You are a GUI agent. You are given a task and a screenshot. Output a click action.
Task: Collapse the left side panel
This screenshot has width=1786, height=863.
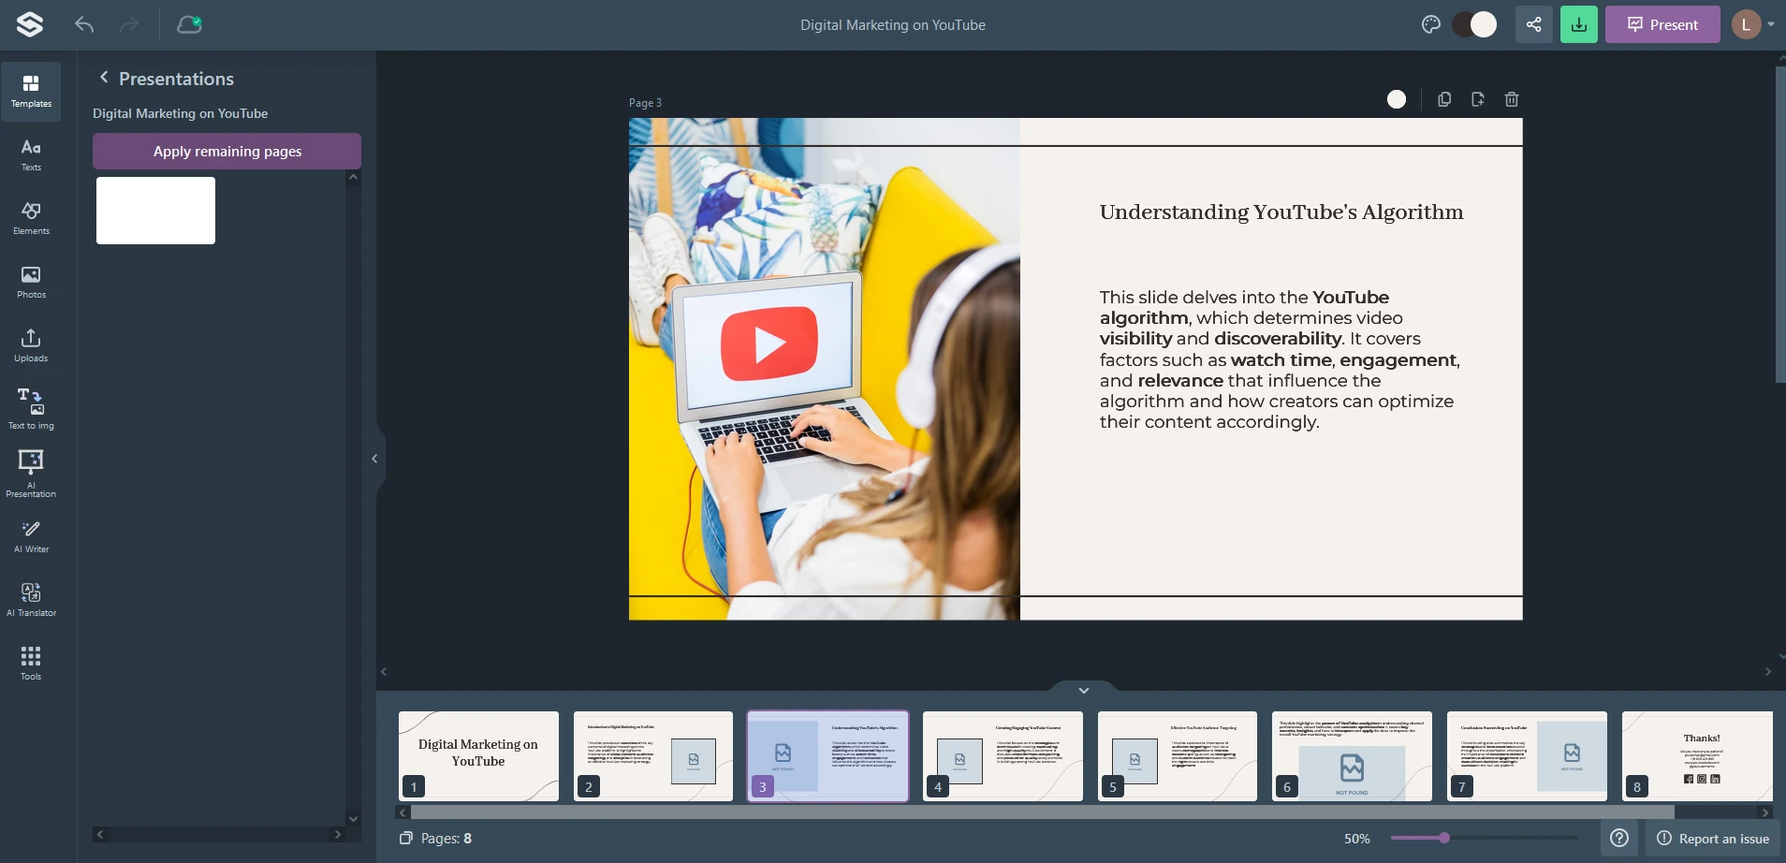(x=374, y=459)
